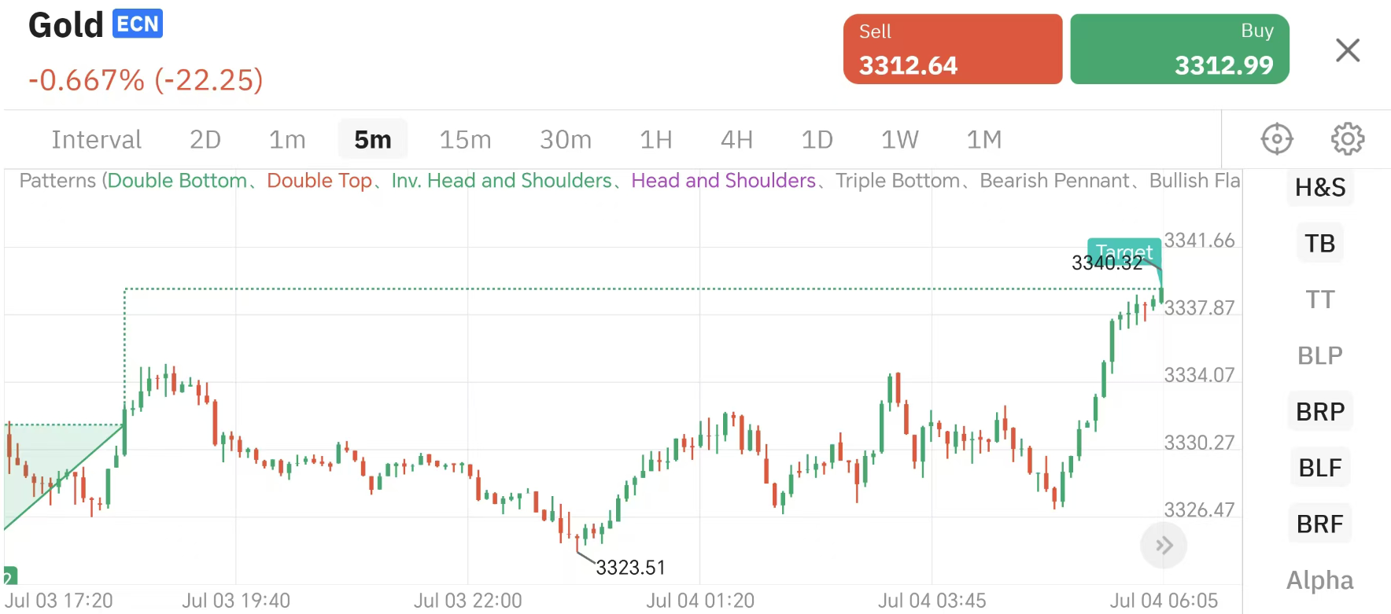Image resolution: width=1391 pixels, height=614 pixels.
Task: Click the crosshair target icon
Action: (1276, 139)
